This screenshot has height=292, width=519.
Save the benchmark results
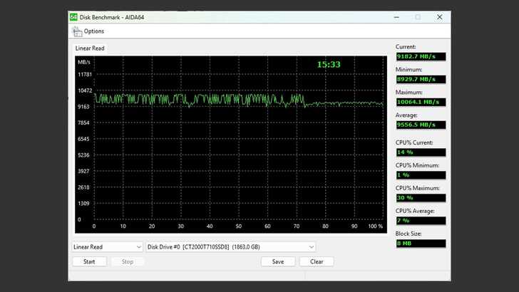[278, 261]
